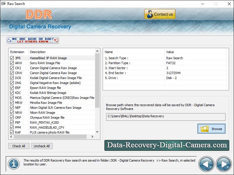This screenshot has width=234, height=175.
Task: Toggle the DNG extension checkbox
Action: 12,83
